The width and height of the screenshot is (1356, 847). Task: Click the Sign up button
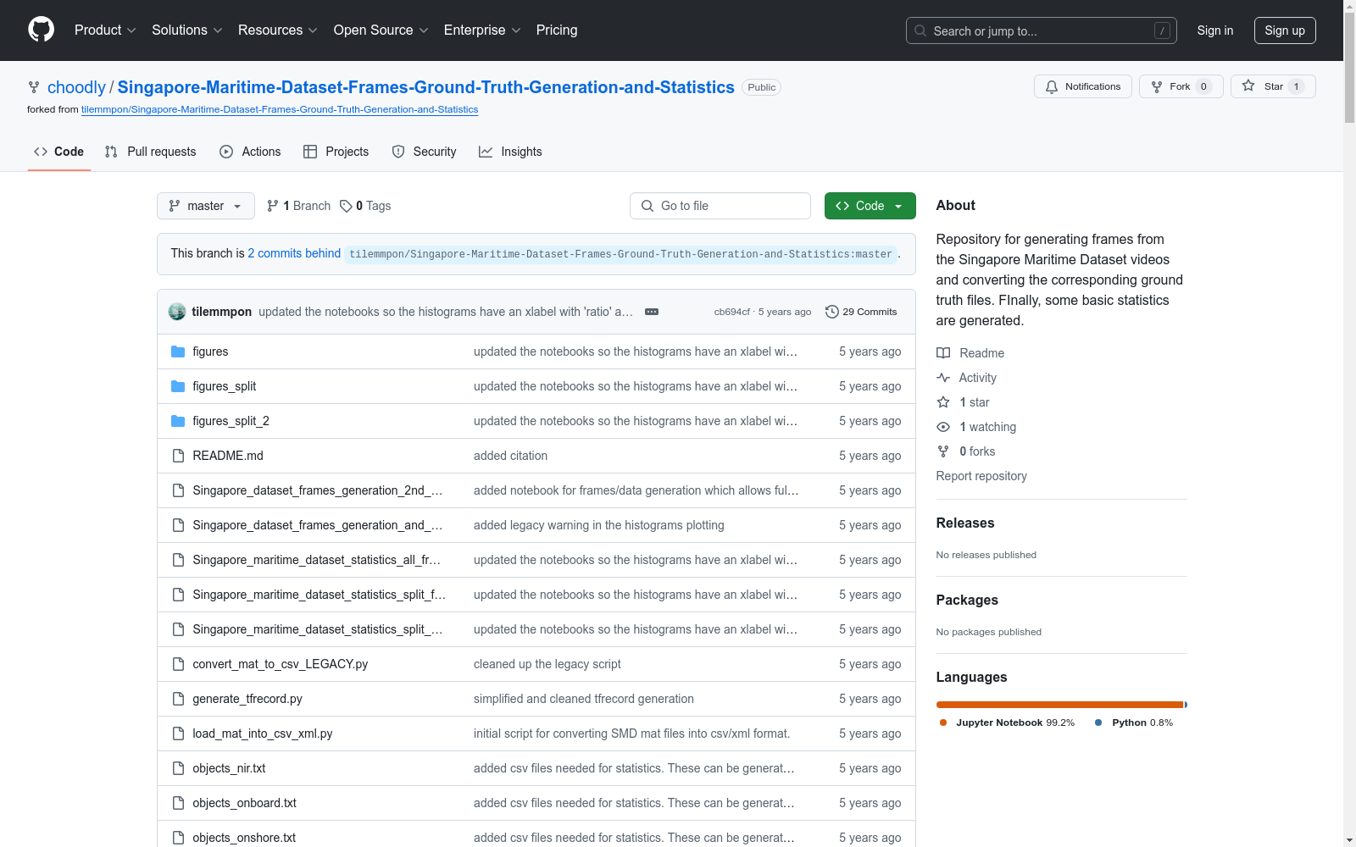1285,30
